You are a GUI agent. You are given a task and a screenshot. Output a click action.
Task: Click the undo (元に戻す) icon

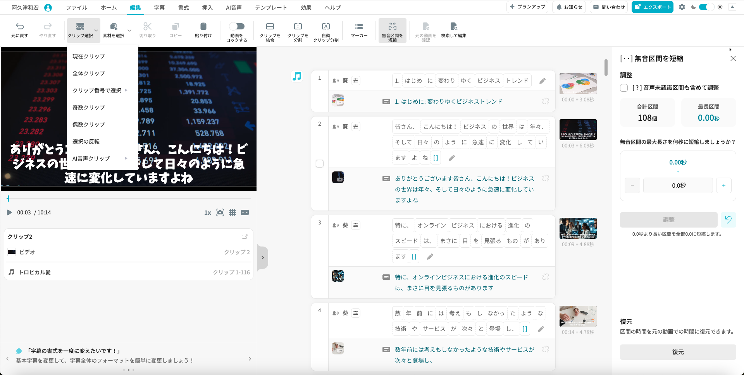pos(20,26)
